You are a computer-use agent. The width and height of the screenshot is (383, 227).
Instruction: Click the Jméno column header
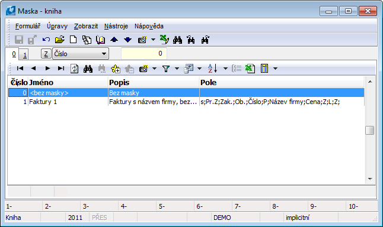pos(68,83)
